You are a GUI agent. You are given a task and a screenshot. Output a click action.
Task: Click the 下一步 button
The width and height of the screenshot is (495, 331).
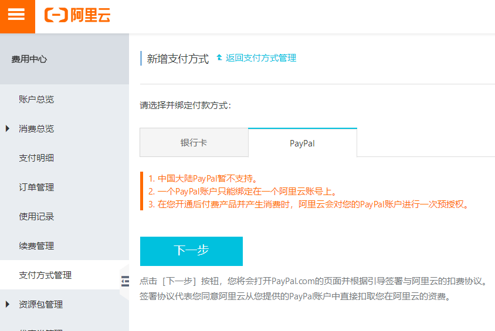(x=191, y=251)
